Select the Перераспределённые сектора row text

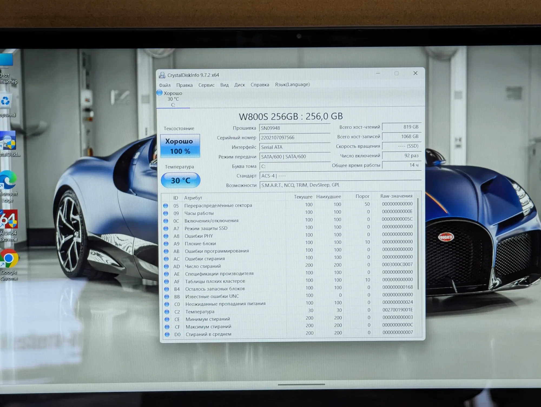(218, 205)
